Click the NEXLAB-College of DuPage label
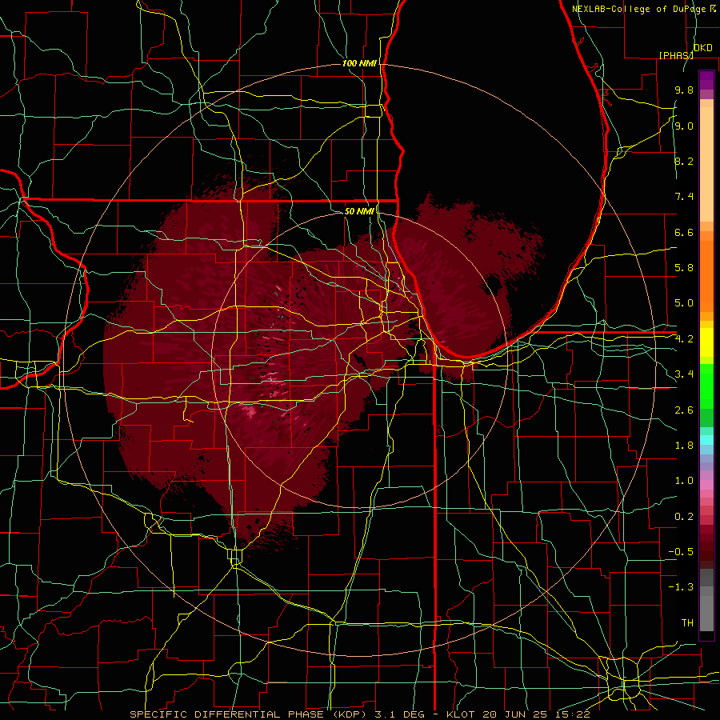This screenshot has width=720, height=720. 638,9
